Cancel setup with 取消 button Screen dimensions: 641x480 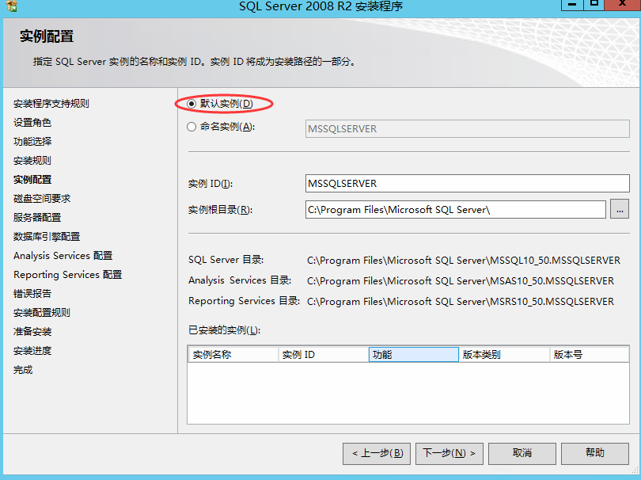coord(522,453)
